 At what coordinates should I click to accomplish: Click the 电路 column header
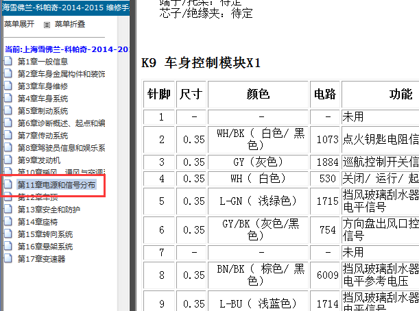click(325, 95)
